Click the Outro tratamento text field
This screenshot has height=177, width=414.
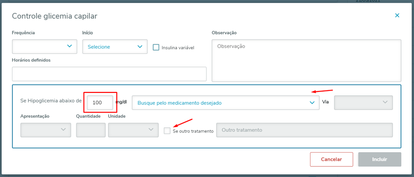[x=305, y=130]
